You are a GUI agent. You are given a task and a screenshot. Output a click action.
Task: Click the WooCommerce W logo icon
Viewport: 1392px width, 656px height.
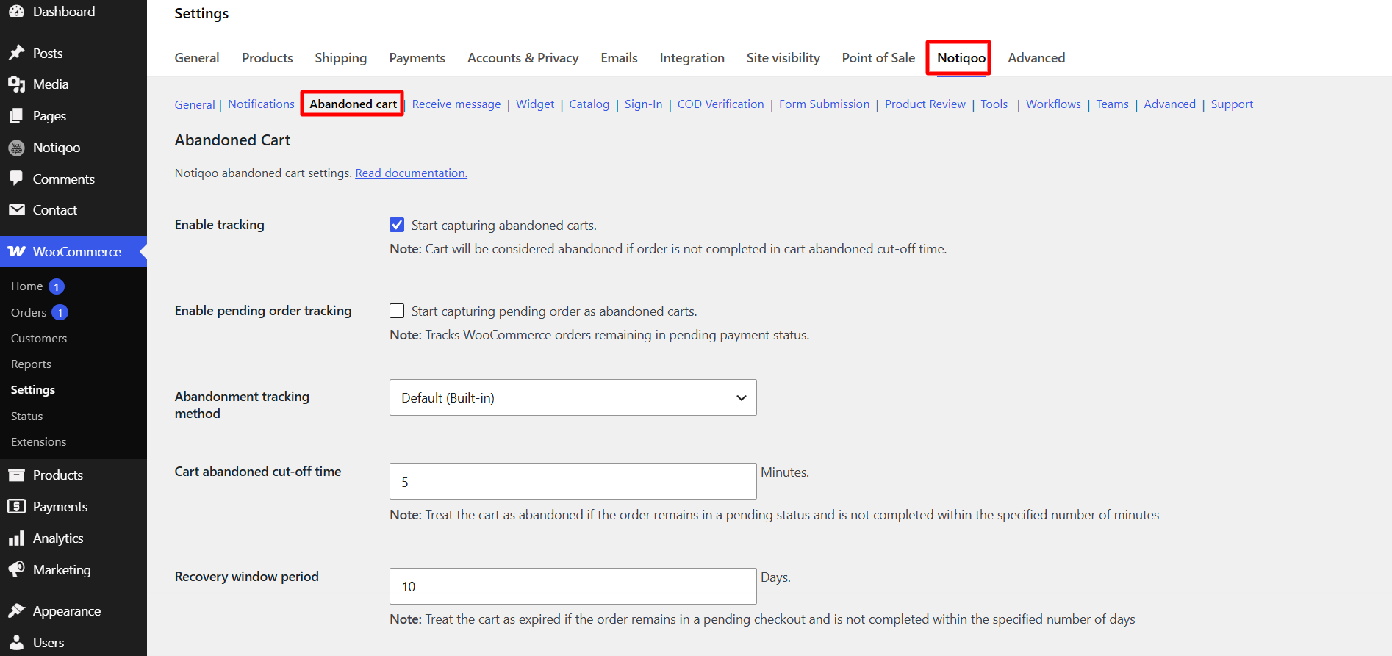16,251
